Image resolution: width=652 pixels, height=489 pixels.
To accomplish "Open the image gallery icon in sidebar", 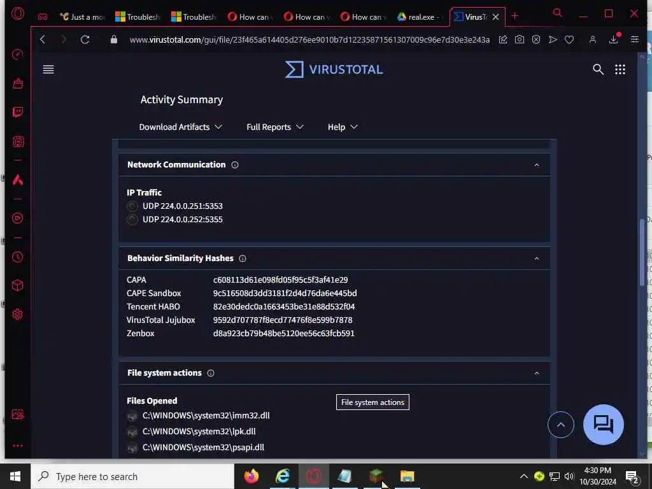I will point(18,414).
